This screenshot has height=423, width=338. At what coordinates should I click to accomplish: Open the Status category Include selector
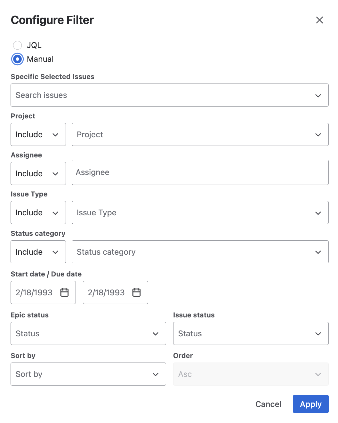pos(38,252)
